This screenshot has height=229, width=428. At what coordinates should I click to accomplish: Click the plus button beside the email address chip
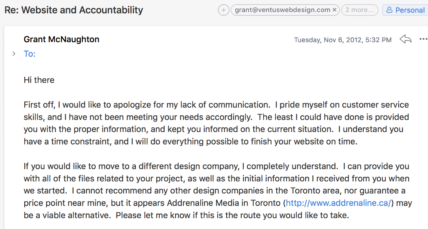(x=224, y=10)
